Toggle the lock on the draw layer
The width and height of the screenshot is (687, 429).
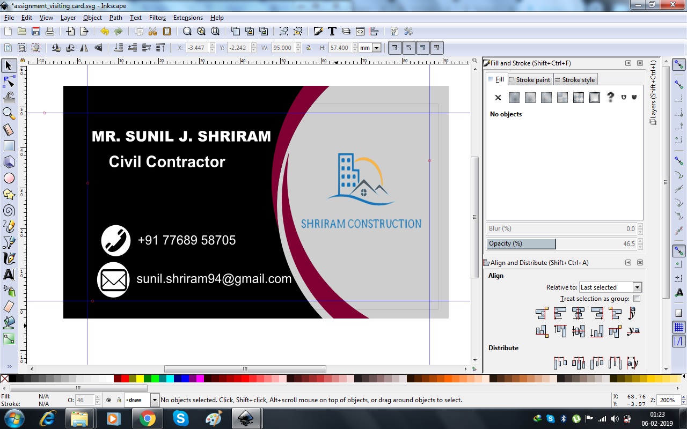point(119,400)
